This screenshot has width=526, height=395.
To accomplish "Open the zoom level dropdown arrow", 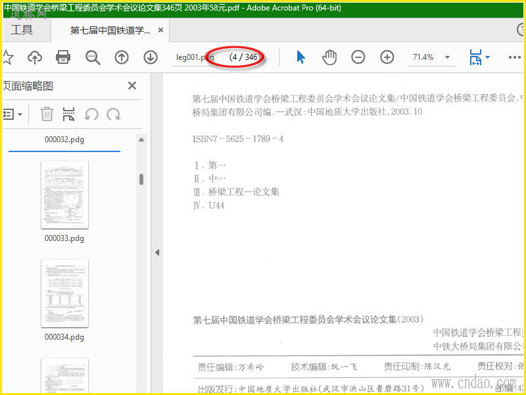I will point(447,57).
